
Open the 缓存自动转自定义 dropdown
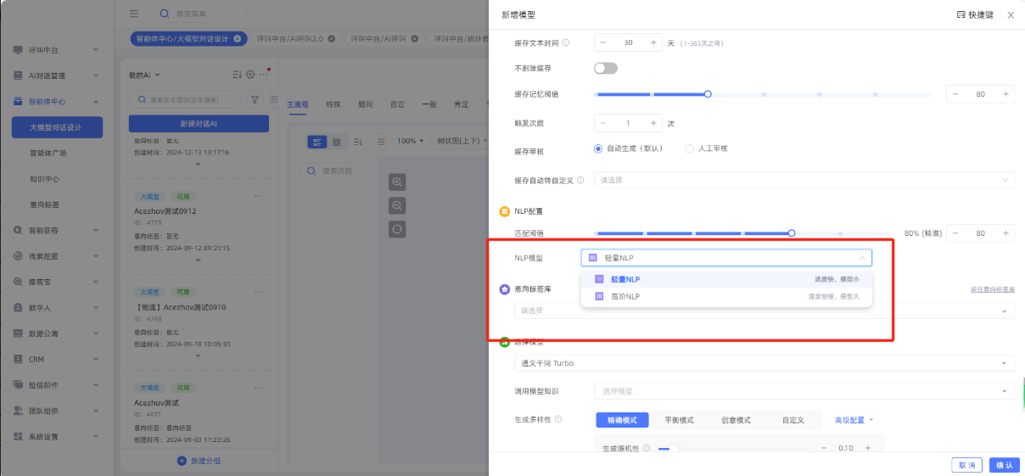pyautogui.click(x=804, y=180)
